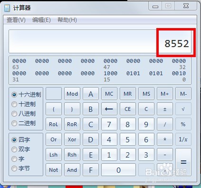Click the equals = button

pos(183,162)
